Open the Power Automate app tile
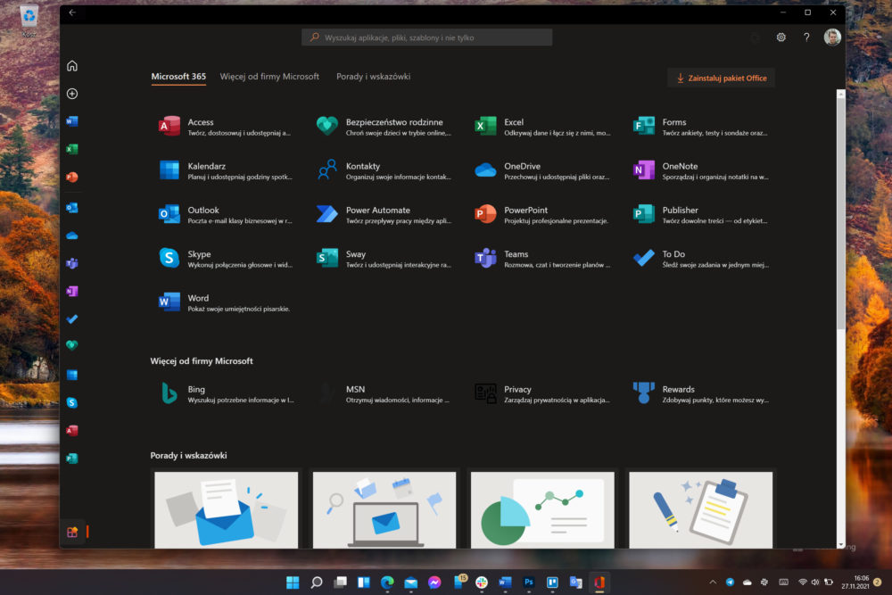The width and height of the screenshot is (892, 595). click(x=384, y=214)
